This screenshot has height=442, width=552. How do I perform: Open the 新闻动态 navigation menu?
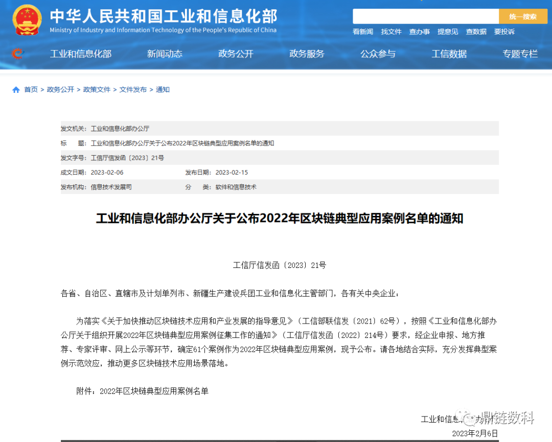pyautogui.click(x=164, y=54)
